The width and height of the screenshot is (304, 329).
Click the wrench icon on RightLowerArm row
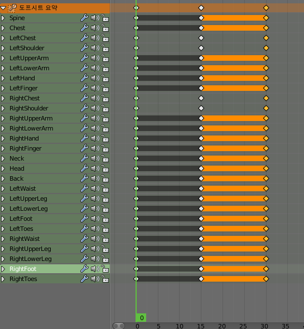coord(84,128)
